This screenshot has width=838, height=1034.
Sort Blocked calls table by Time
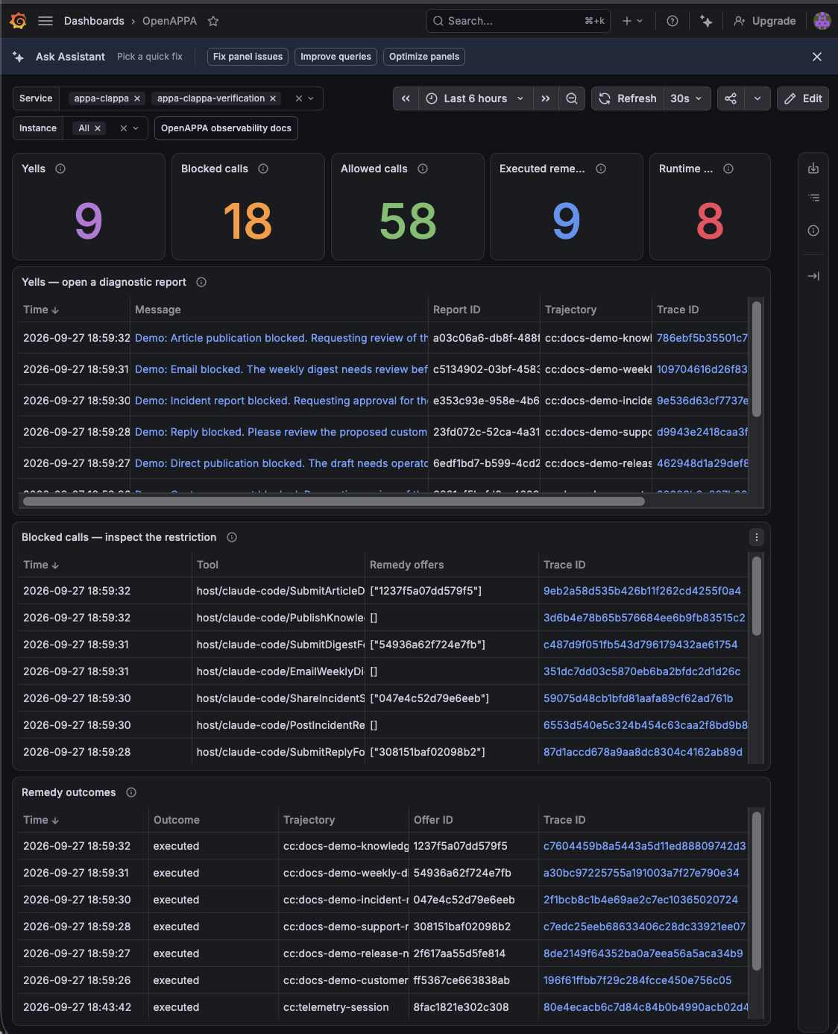pyautogui.click(x=41, y=565)
